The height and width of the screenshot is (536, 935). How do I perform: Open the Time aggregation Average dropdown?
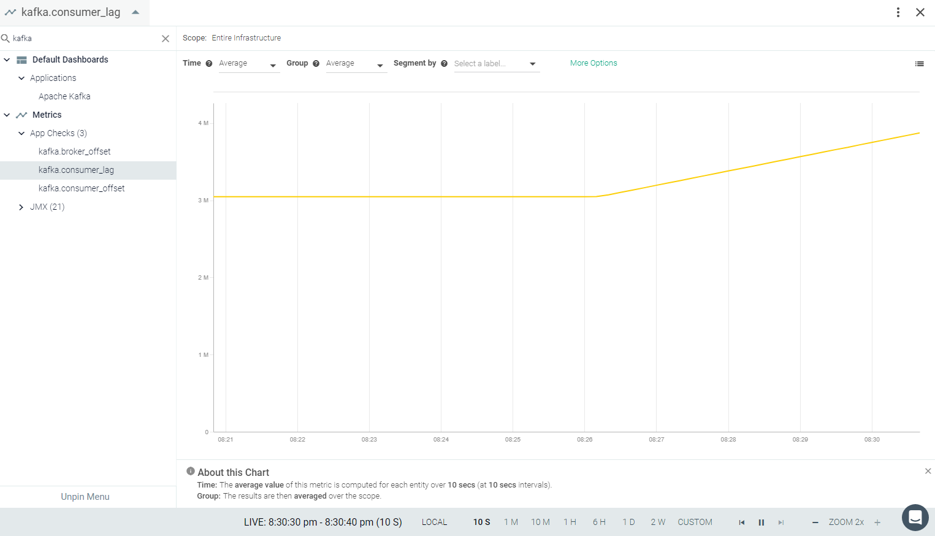(248, 64)
